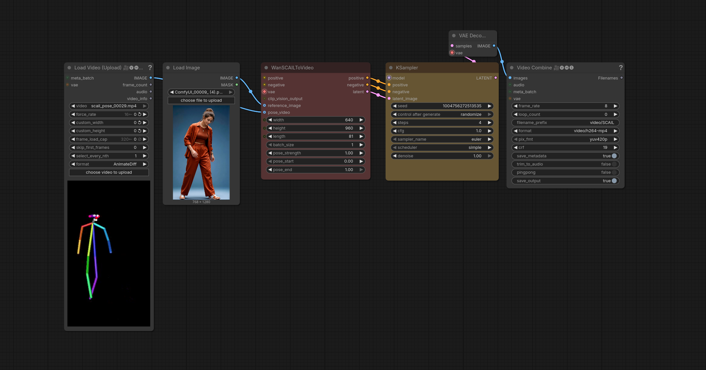Image resolution: width=706 pixels, height=370 pixels.
Task: Toggle pingpong switch
Action: pos(614,172)
